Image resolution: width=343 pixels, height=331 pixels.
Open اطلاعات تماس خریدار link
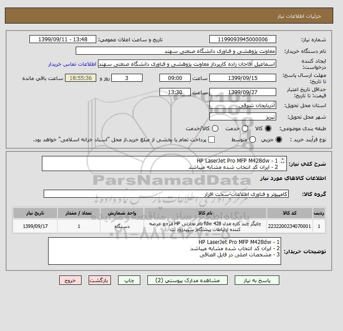click(x=72, y=64)
